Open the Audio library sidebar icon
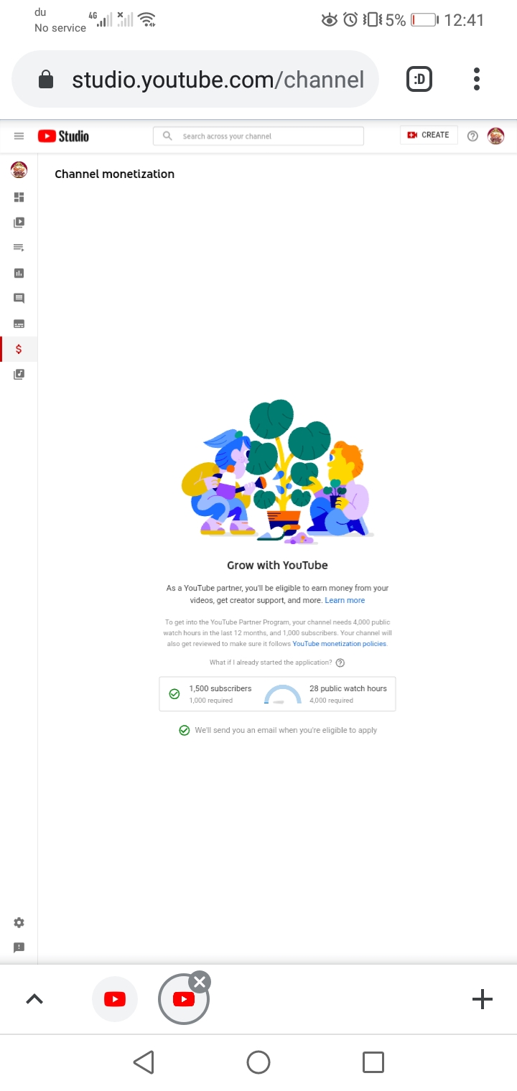 19,374
